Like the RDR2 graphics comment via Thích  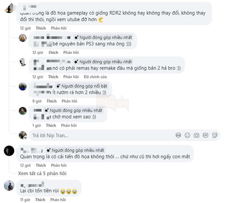[x=41, y=28]
